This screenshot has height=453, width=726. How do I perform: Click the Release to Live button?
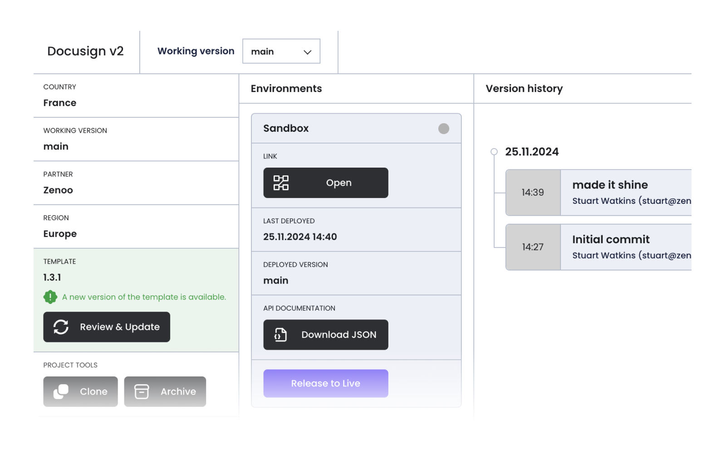[x=325, y=383]
